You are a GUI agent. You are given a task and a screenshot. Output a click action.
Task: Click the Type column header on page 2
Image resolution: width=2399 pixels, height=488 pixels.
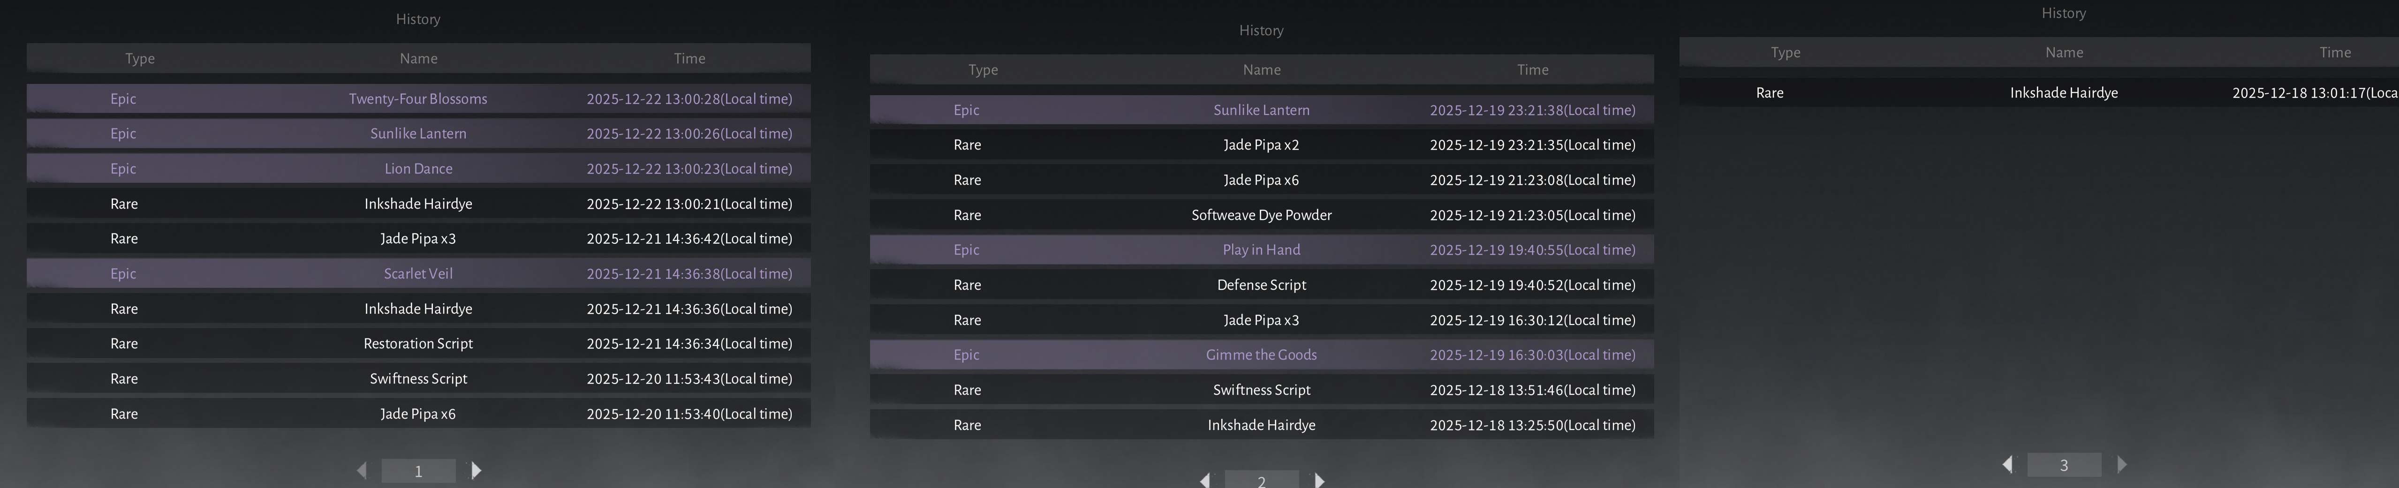[x=984, y=70]
